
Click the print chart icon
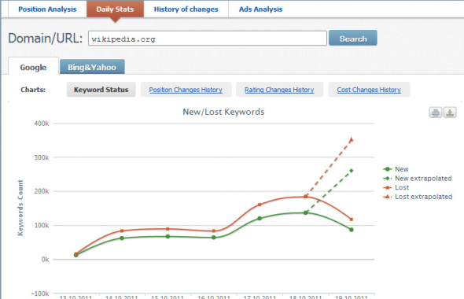pyautogui.click(x=436, y=113)
